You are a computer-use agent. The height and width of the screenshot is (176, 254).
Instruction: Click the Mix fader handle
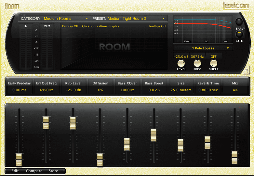click(x=234, y=157)
